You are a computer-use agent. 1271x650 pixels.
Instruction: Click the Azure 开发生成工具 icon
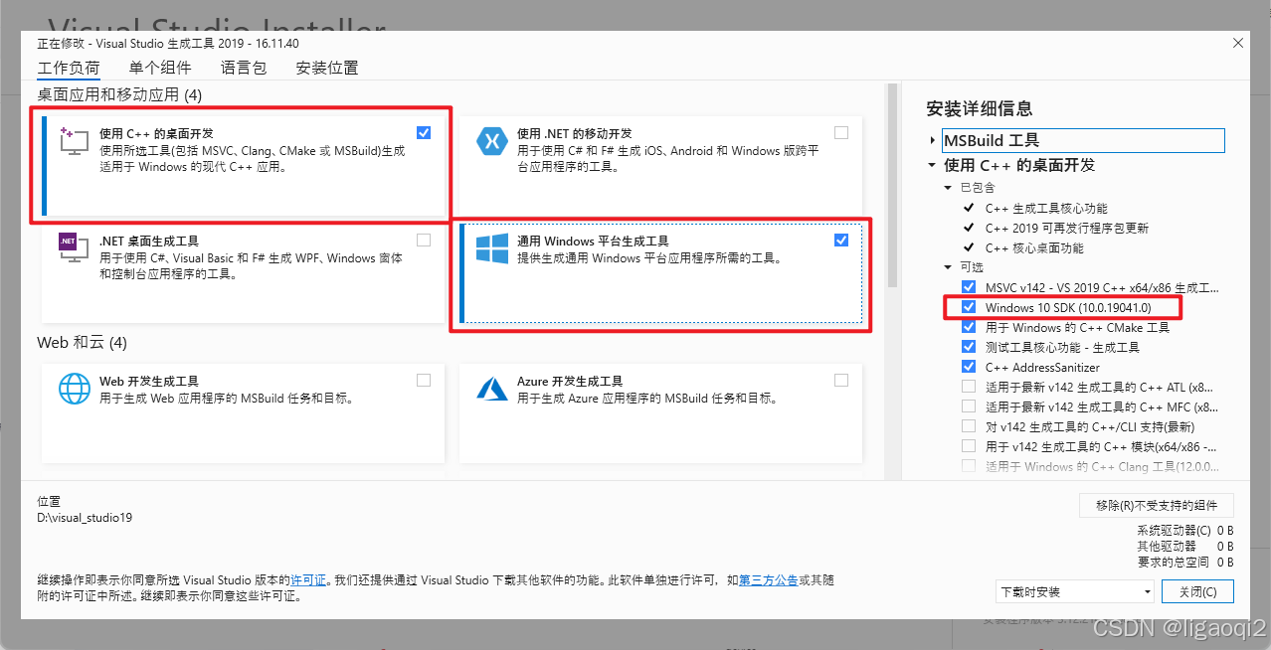pos(492,389)
